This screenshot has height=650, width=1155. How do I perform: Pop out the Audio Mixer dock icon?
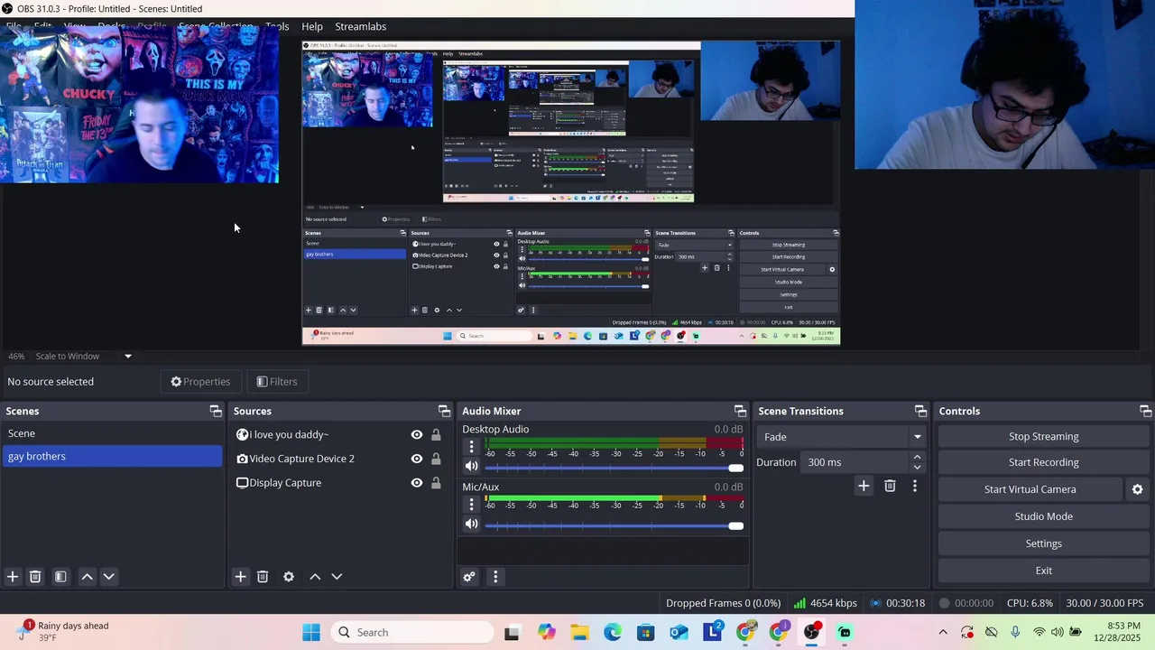(x=740, y=411)
